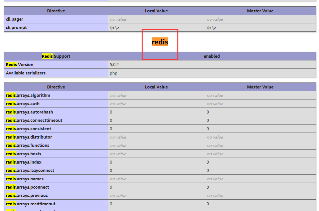319x211 pixels.
Task: Click redis.arrays.names local "no value" cell
Action: (x=156, y=179)
